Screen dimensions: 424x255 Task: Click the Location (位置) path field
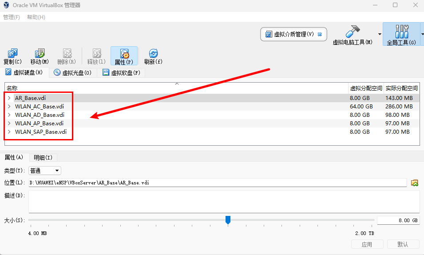click(x=218, y=183)
